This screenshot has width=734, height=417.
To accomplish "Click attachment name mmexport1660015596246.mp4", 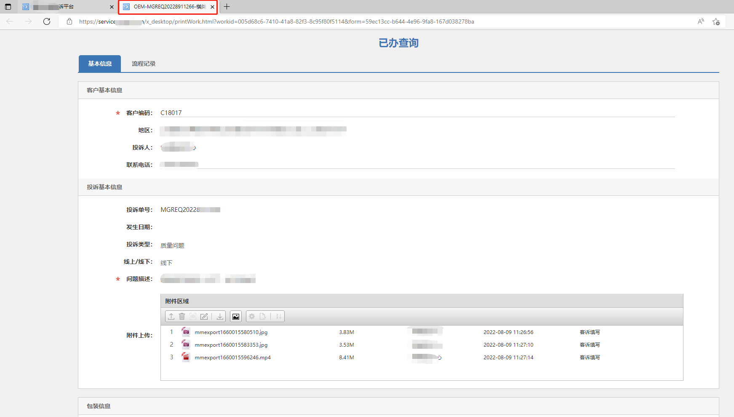I will click(x=232, y=358).
